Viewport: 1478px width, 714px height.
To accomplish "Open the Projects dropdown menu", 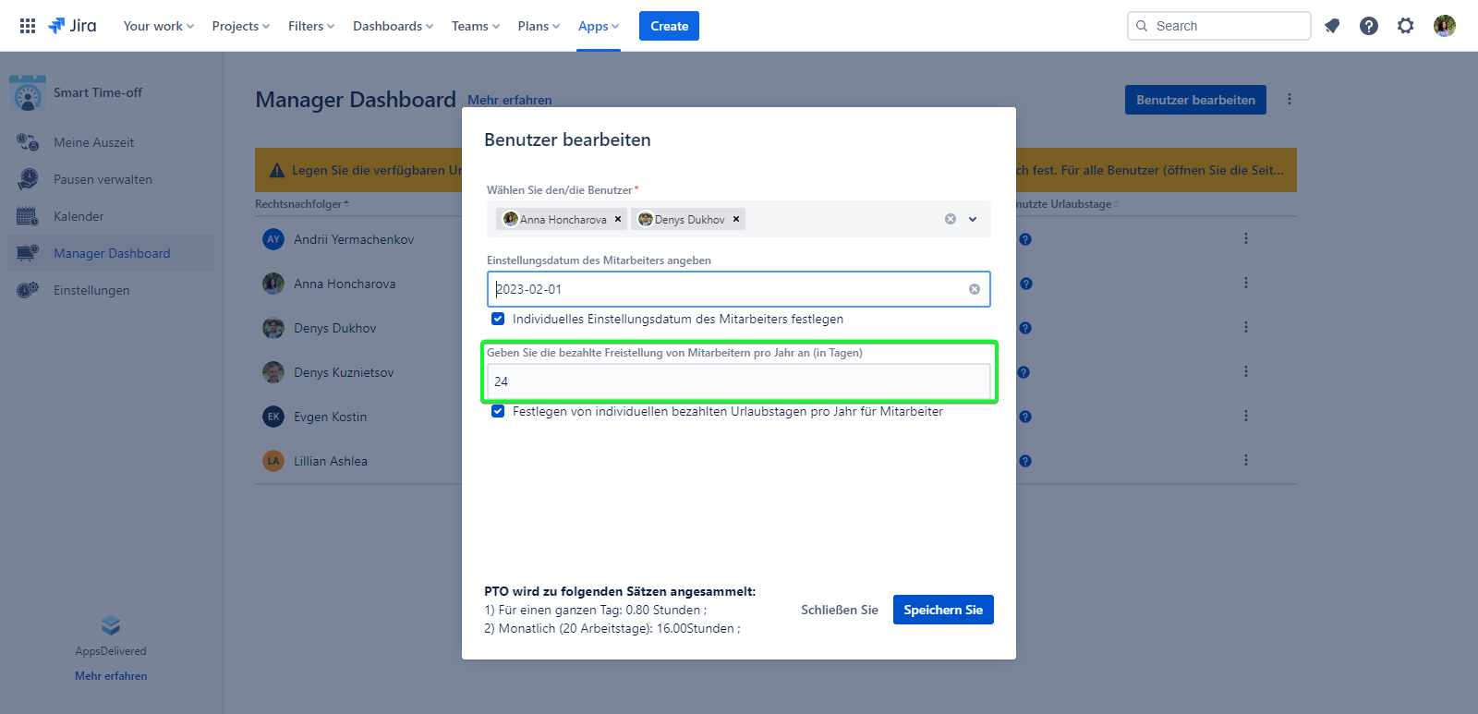I will click(x=240, y=26).
